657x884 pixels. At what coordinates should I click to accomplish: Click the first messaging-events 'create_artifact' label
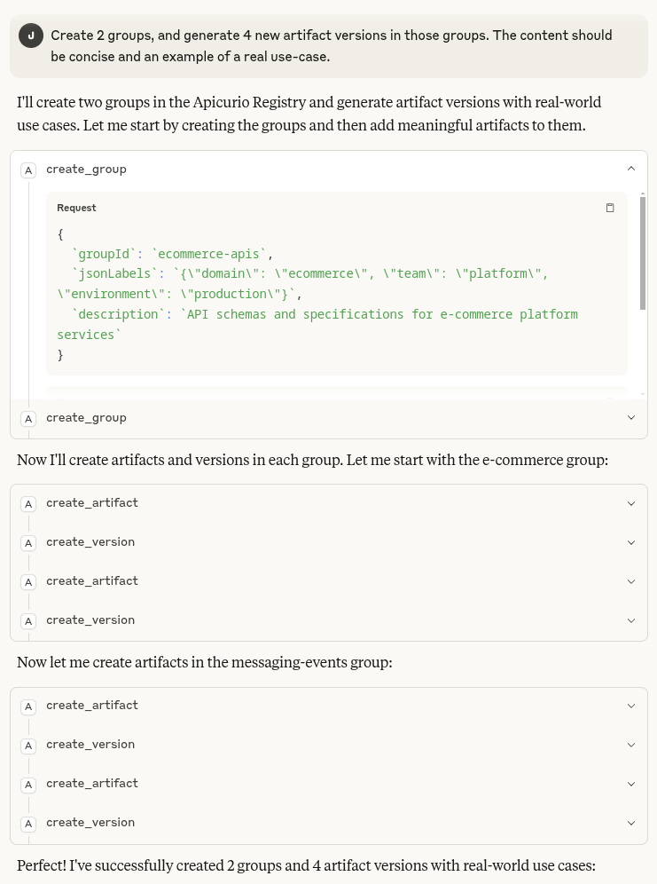pyautogui.click(x=91, y=705)
